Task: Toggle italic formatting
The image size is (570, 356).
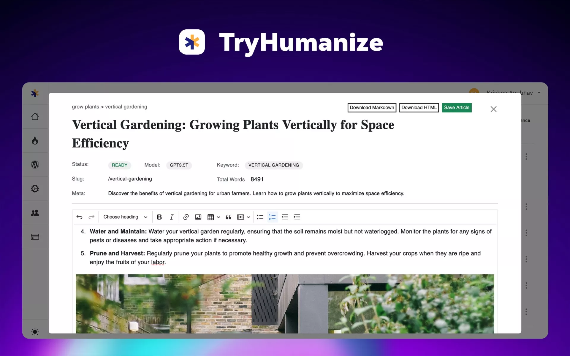Action: pos(172,217)
